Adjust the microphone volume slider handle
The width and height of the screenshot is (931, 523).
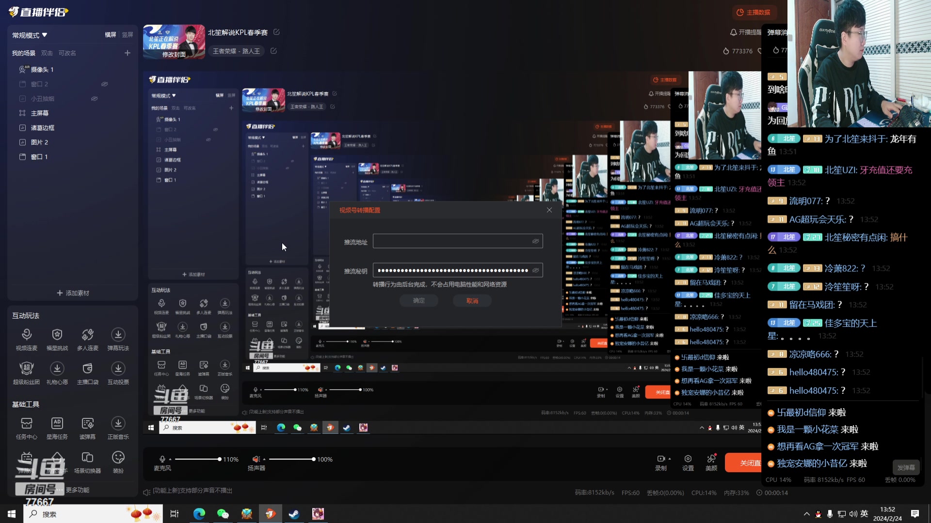coord(220,459)
